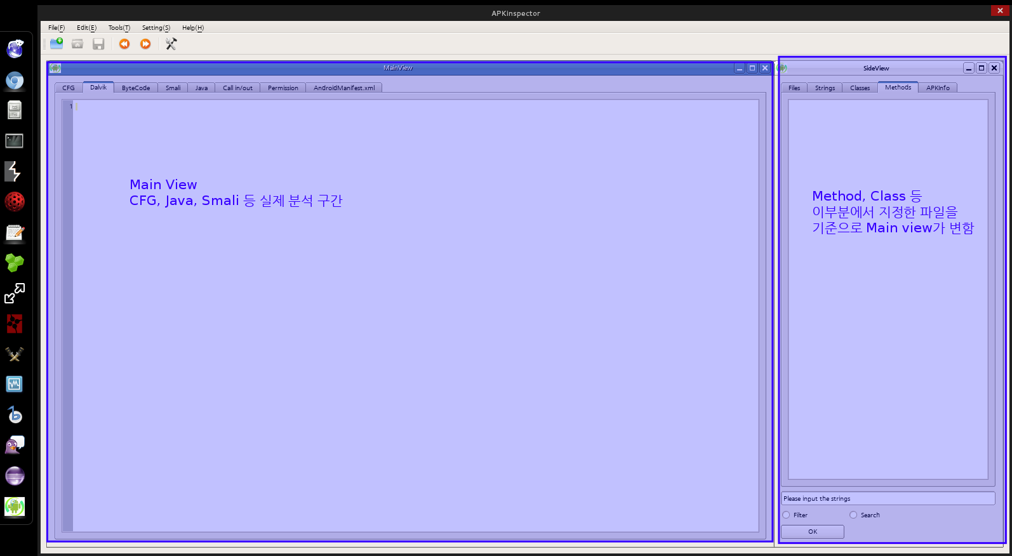Minimize the SideView subwindow
Image resolution: width=1012 pixels, height=556 pixels.
click(969, 68)
